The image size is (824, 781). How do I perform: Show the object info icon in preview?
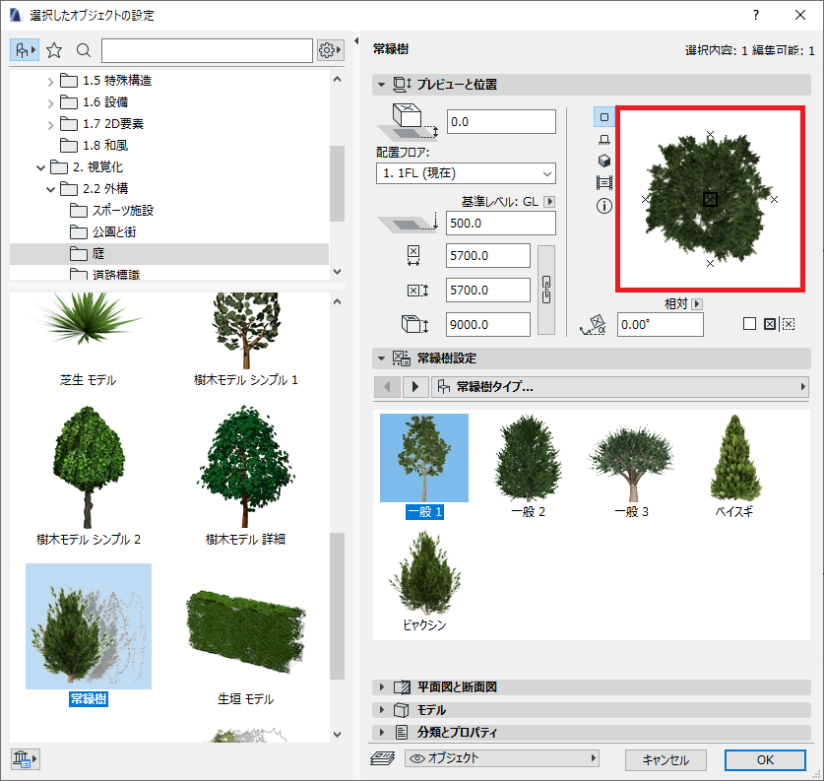click(604, 206)
